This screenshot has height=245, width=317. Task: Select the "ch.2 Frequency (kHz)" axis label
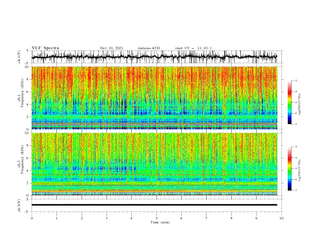[x=21, y=159]
